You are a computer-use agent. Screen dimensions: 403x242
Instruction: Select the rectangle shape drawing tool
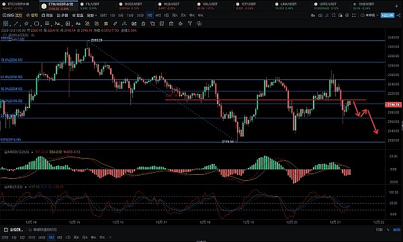click(x=36, y=24)
